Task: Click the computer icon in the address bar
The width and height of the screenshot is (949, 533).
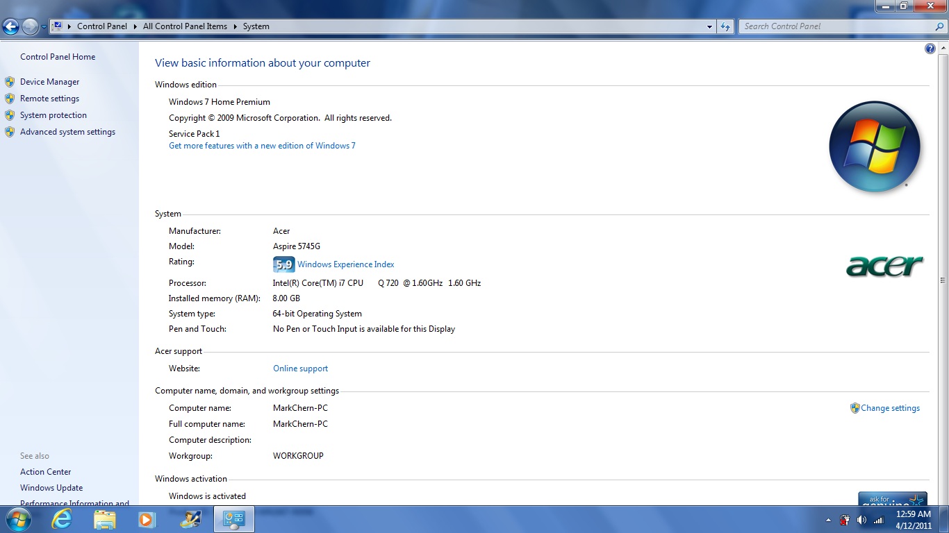Action: click(x=58, y=26)
